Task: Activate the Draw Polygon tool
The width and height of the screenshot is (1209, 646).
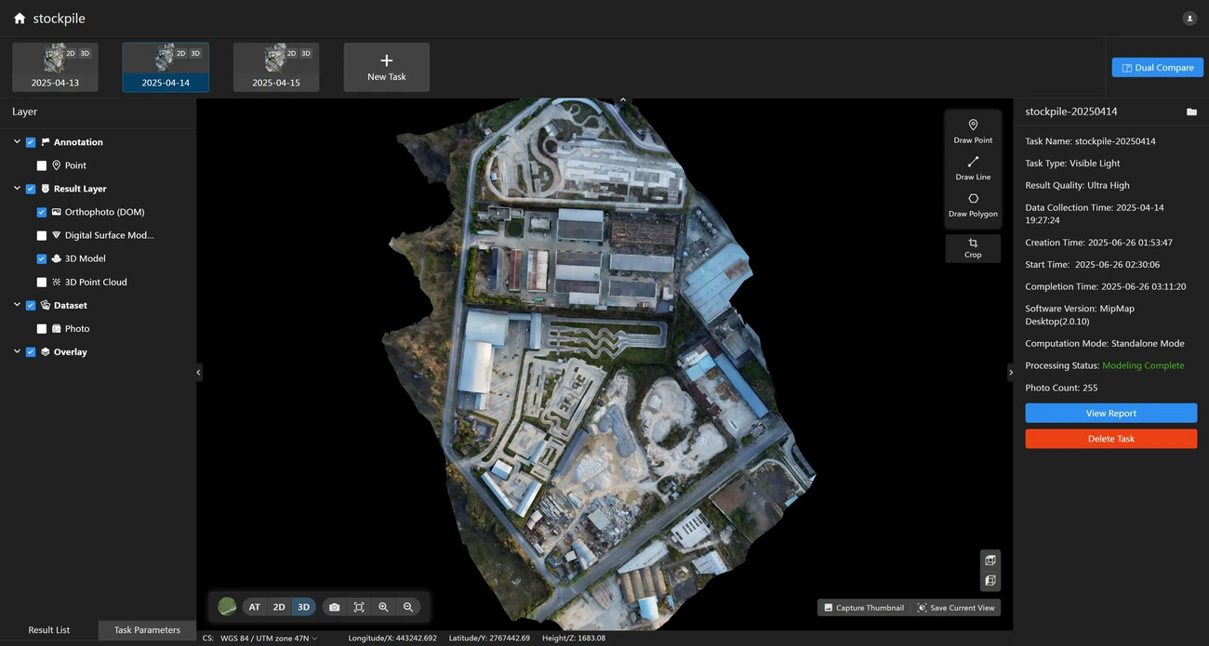Action: (973, 204)
